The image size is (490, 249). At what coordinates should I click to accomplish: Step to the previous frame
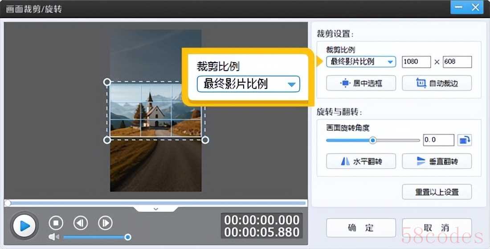pos(81,223)
